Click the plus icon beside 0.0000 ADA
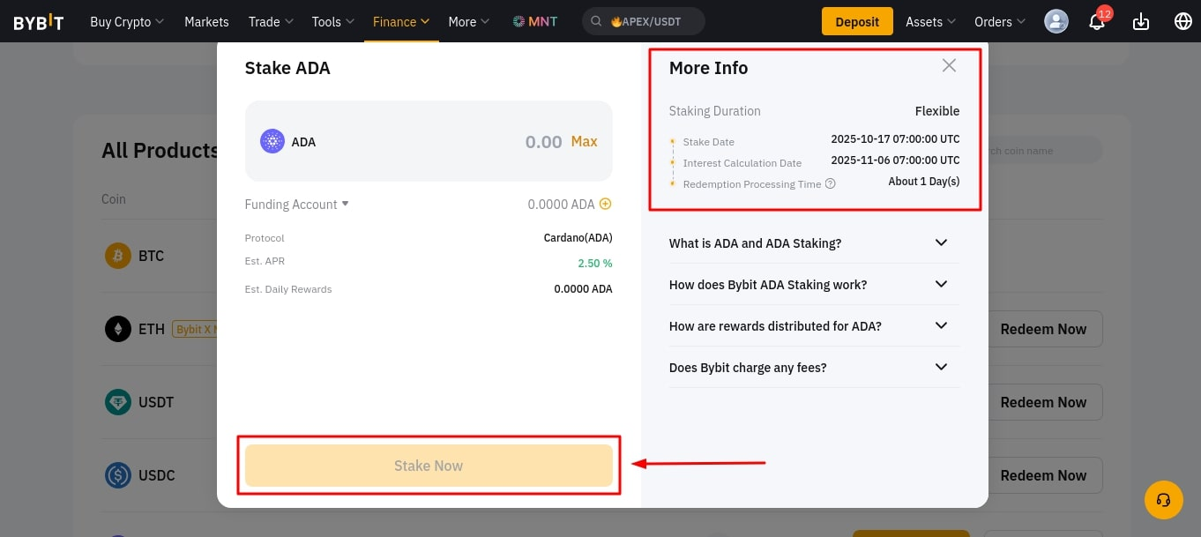Image resolution: width=1201 pixels, height=537 pixels. coord(605,205)
